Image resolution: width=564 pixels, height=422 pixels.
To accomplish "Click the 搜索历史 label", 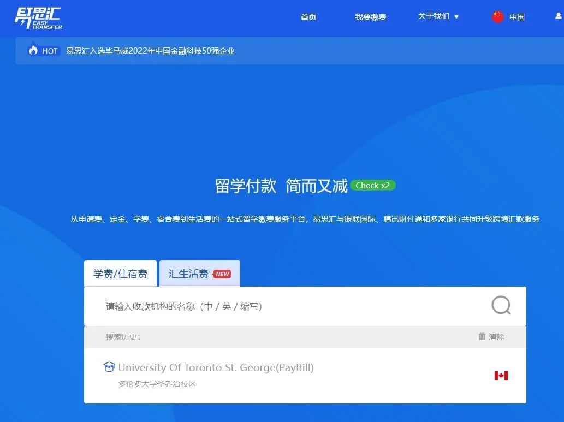I will (x=123, y=337).
